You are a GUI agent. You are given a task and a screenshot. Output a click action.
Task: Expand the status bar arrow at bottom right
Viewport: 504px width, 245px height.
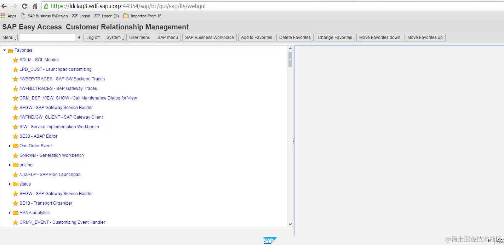click(x=489, y=240)
